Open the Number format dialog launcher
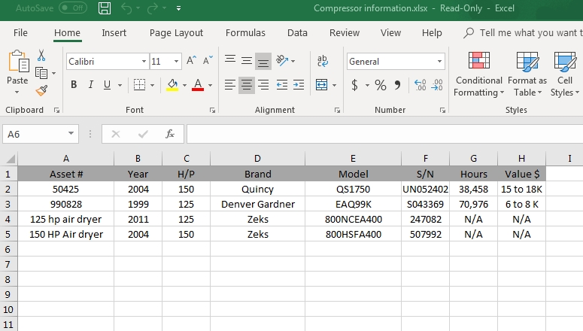Image resolution: width=583 pixels, height=331 pixels. pyautogui.click(x=442, y=110)
